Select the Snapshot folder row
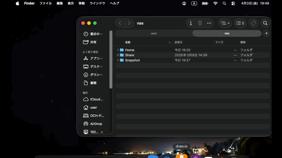Image resolution: width=282 pixels, height=158 pixels. point(192,60)
